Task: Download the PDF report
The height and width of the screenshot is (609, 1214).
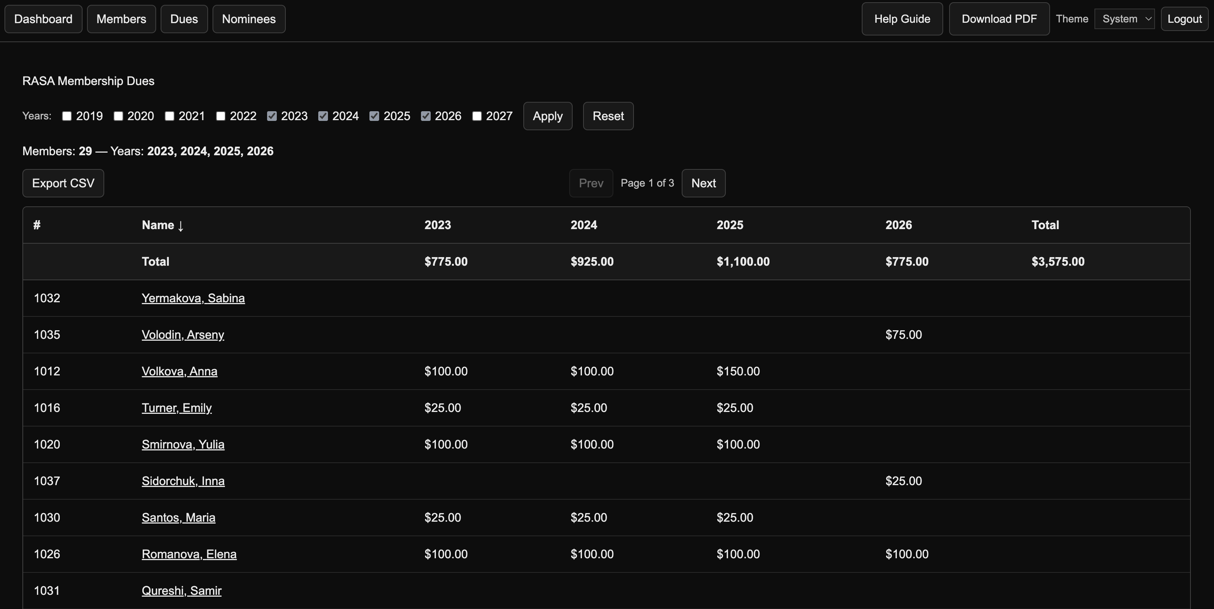Action: (999, 19)
